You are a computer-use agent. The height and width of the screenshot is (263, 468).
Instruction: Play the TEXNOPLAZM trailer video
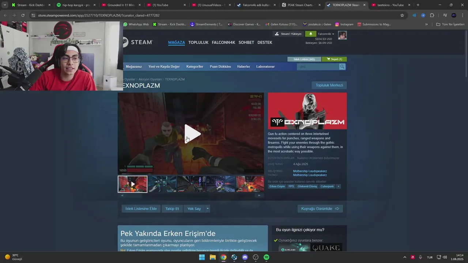click(192, 133)
